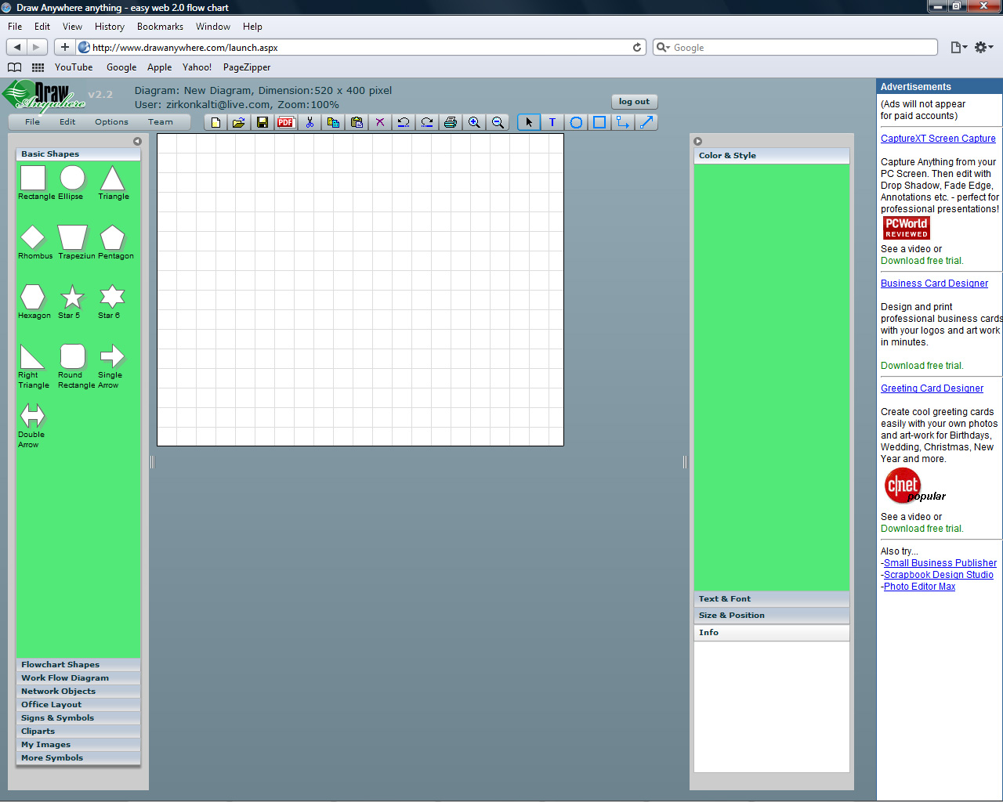Collapse the shapes panel with arrow button

pyautogui.click(x=137, y=142)
